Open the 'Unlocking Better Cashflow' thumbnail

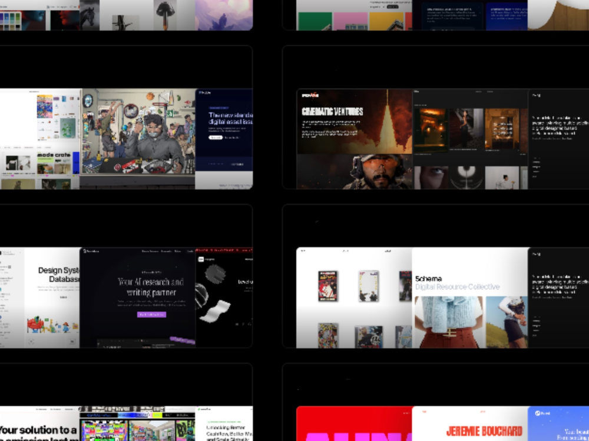pyautogui.click(x=224, y=423)
